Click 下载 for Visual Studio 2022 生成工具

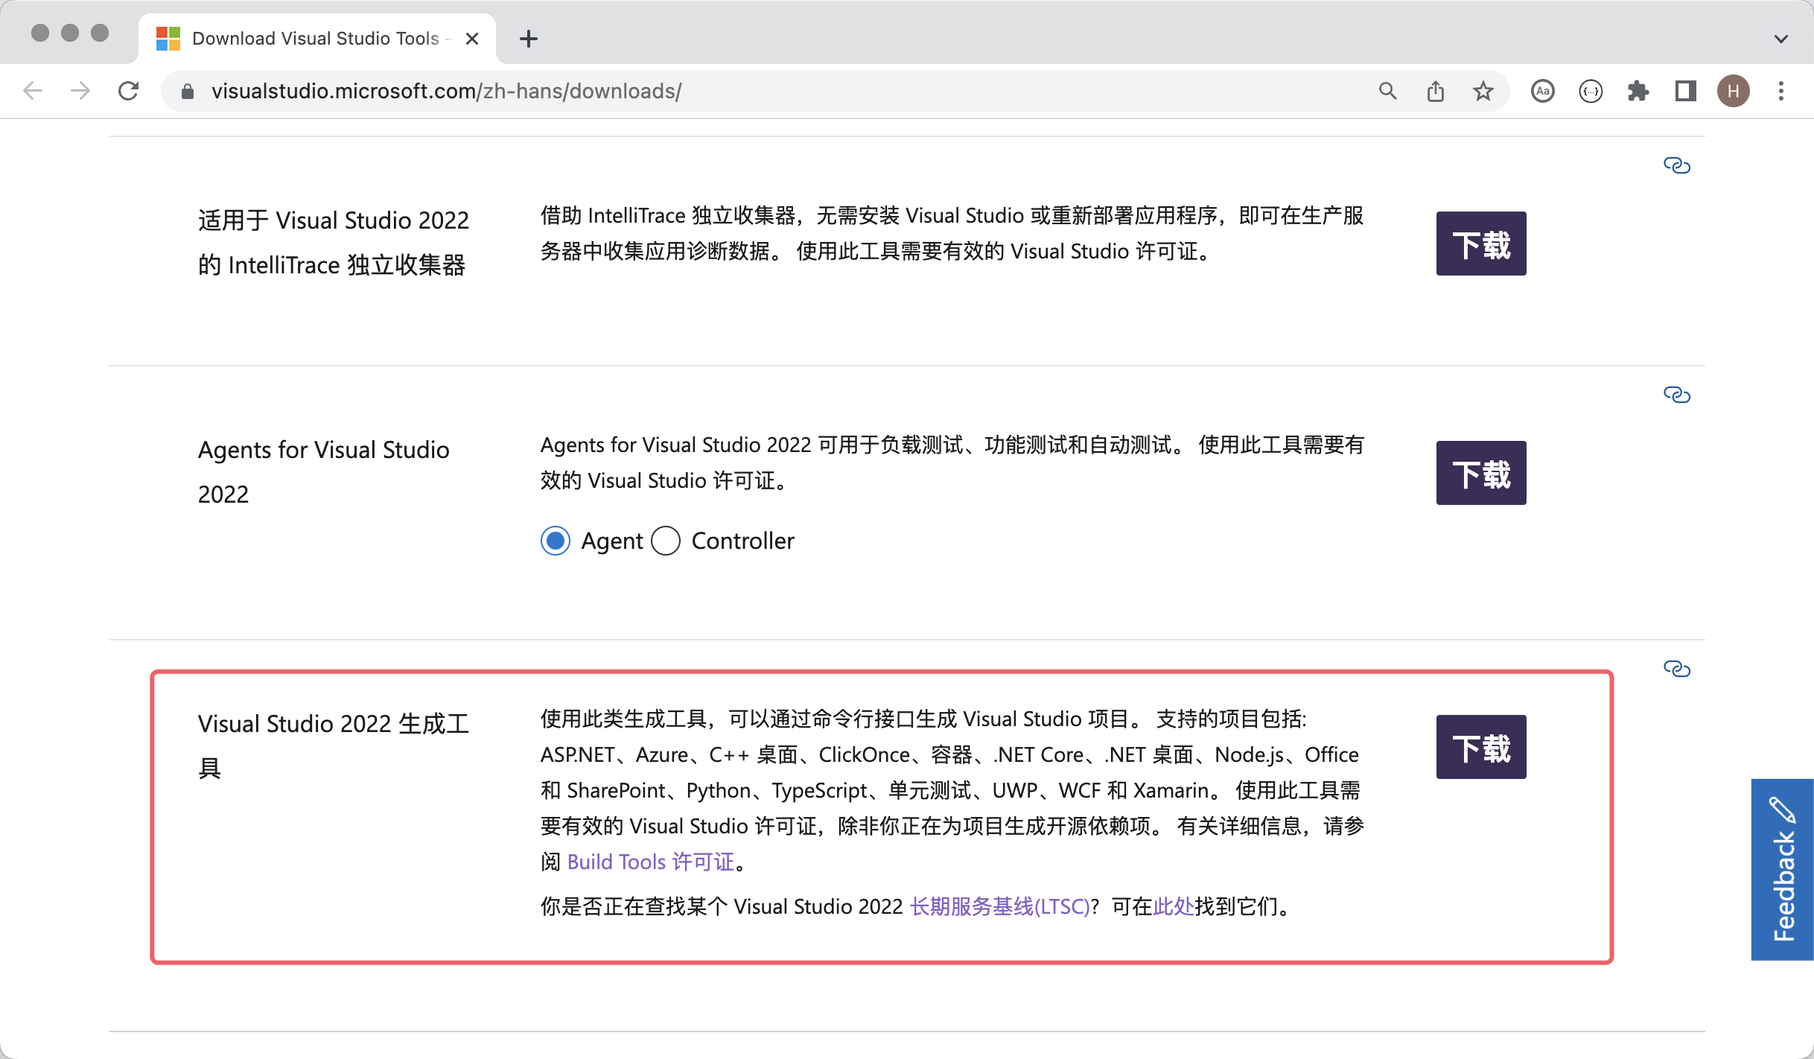tap(1480, 747)
